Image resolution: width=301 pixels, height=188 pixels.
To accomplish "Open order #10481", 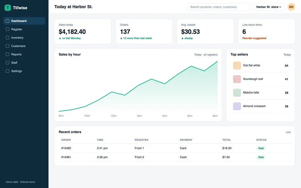I will tap(66, 157).
